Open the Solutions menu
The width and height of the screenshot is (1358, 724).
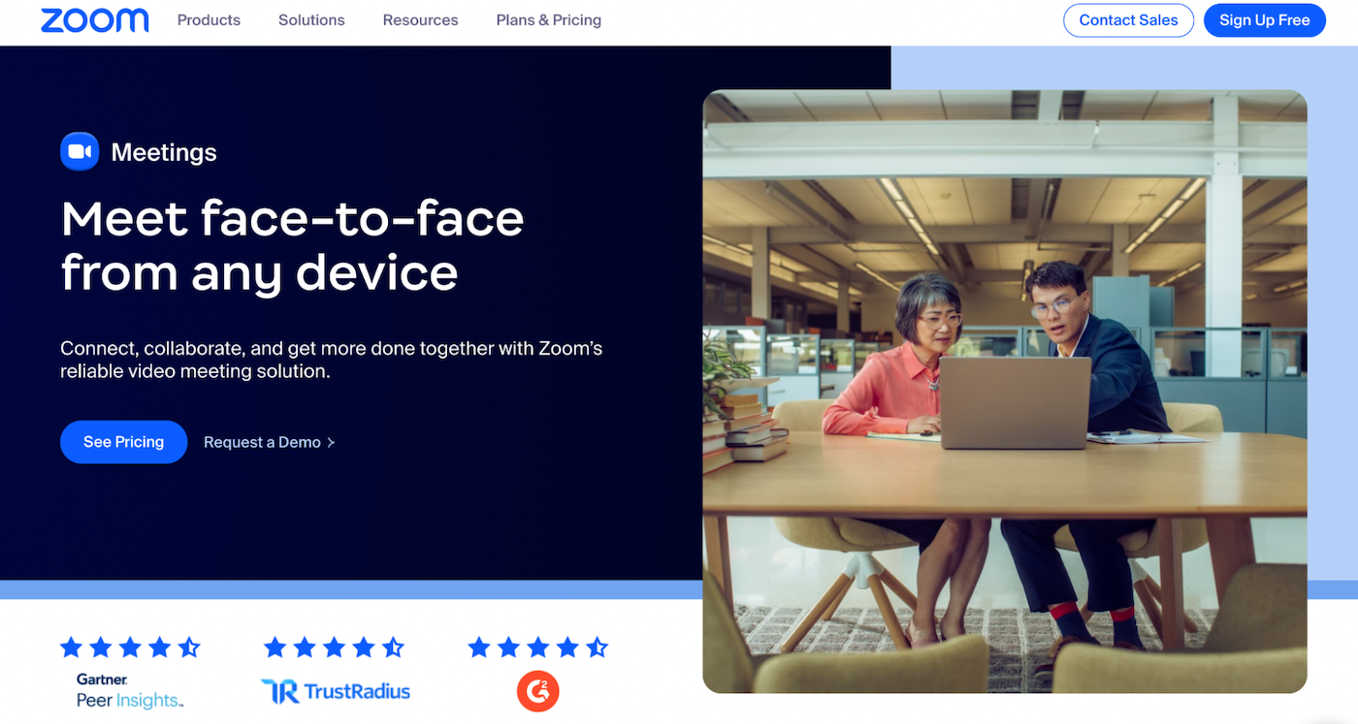[x=311, y=20]
